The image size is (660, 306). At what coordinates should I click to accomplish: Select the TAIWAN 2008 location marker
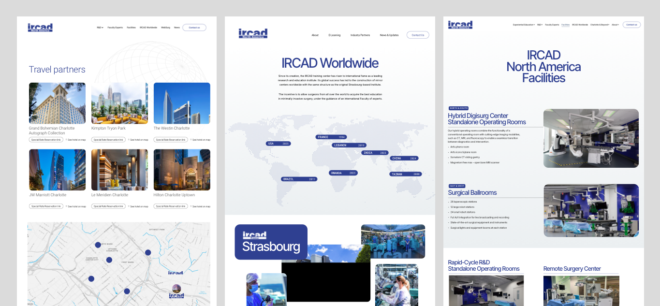click(x=405, y=174)
